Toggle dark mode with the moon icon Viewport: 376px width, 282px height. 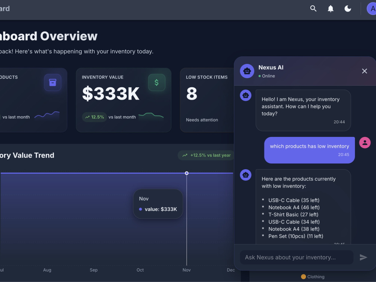coord(348,9)
